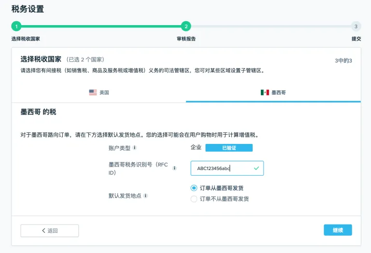This screenshot has width=371, height=253.
Task: Click the 税务设置 page title
Action: click(x=28, y=9)
